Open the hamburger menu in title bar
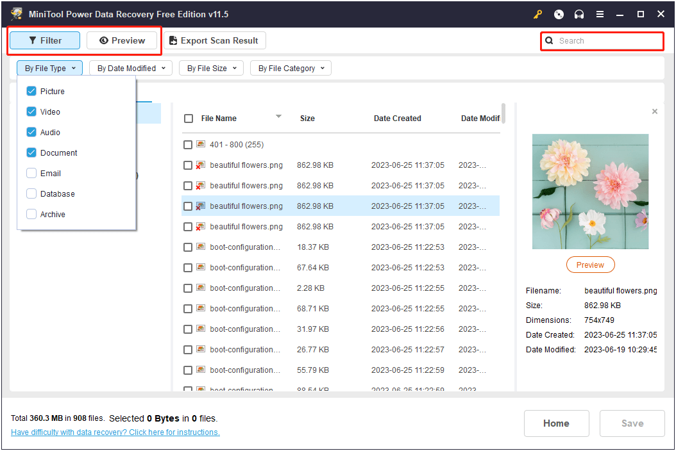This screenshot has height=451, width=676. (x=600, y=14)
